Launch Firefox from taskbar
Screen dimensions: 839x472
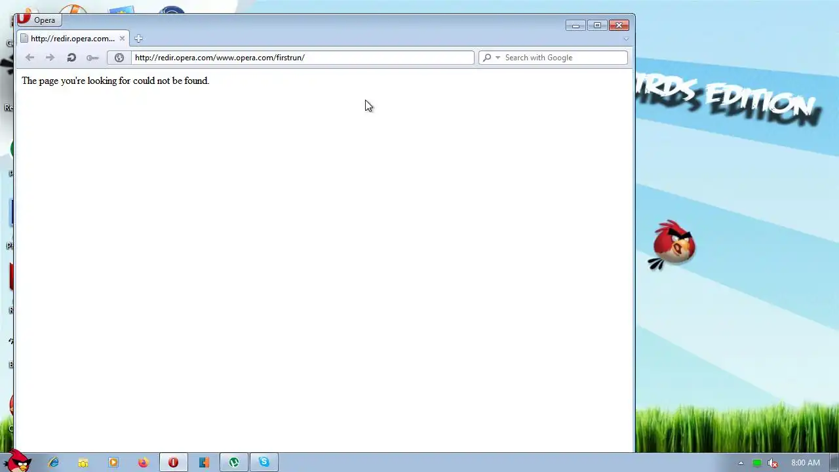point(143,463)
